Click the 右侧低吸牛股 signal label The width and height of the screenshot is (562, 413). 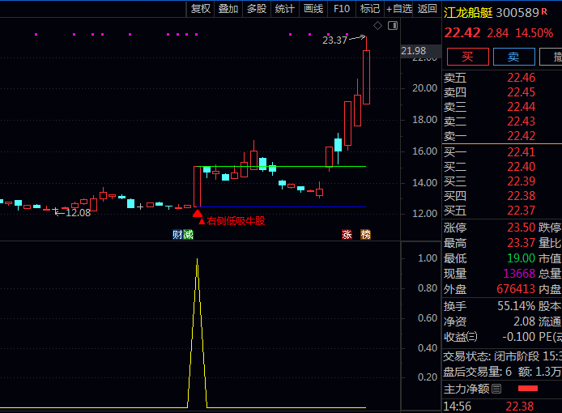pyautogui.click(x=236, y=221)
